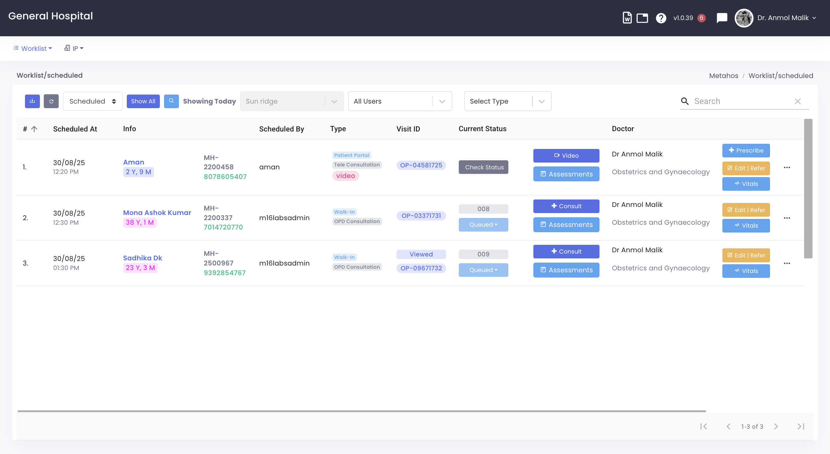The width and height of the screenshot is (830, 454).
Task: Click the blue search date icon button
Action: click(x=171, y=101)
